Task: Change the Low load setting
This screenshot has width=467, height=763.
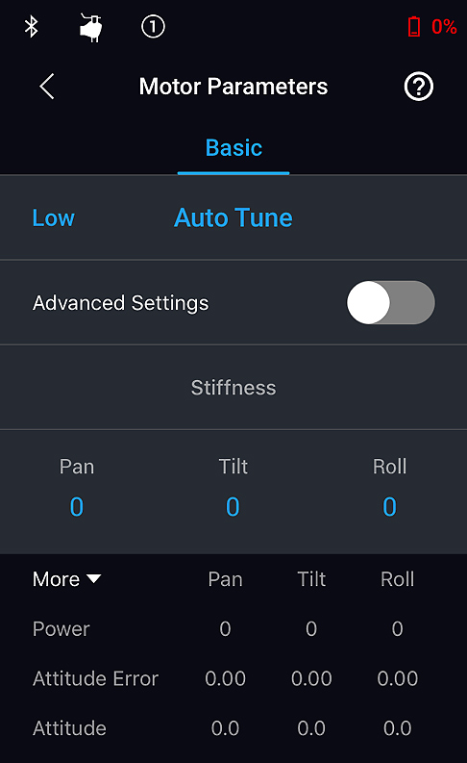Action: [x=54, y=217]
